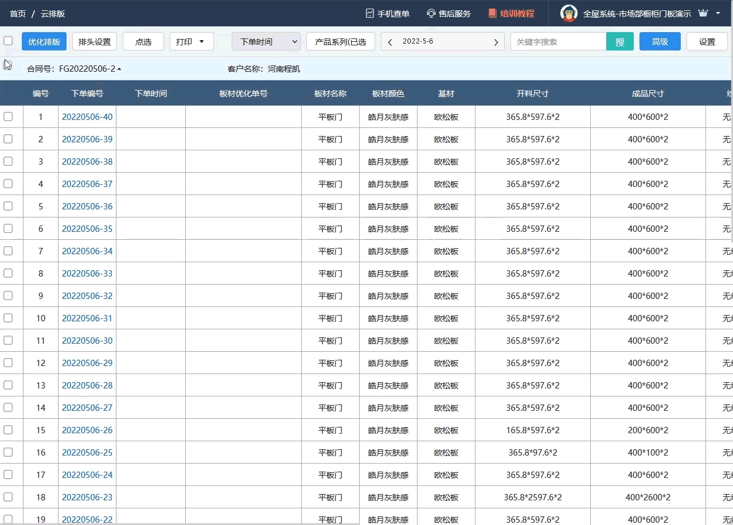Click the 板材颜色 column header
Viewport: 733px width, 525px height.
388,94
